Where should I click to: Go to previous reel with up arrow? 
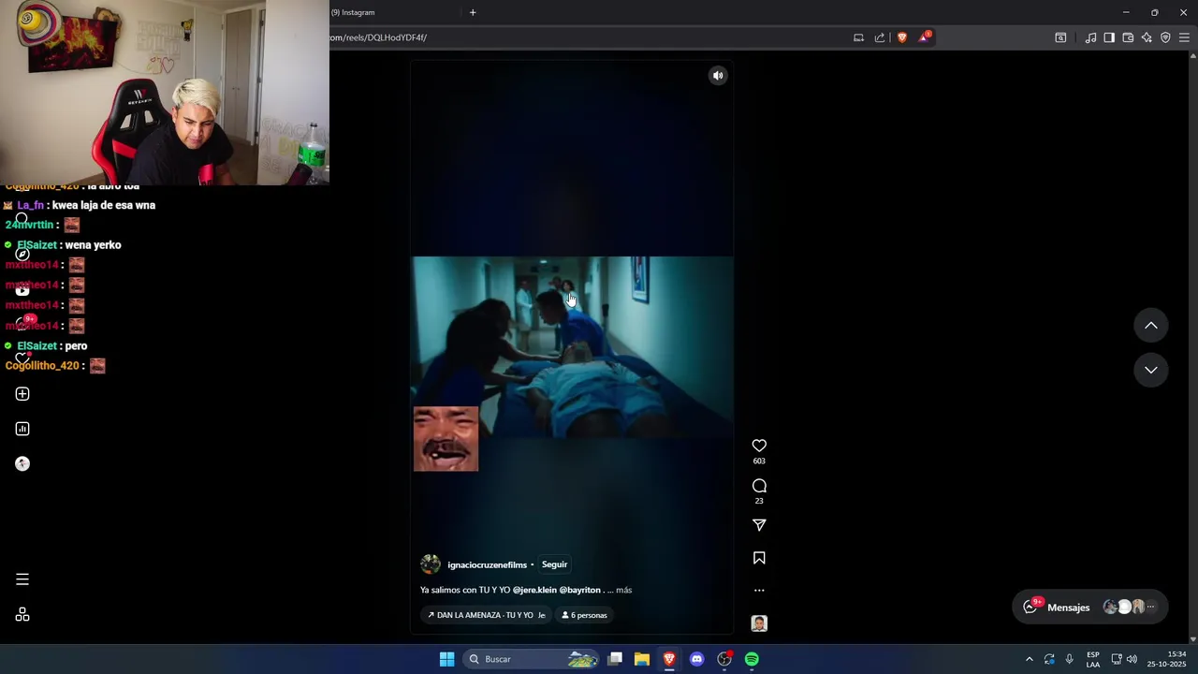(x=1151, y=325)
